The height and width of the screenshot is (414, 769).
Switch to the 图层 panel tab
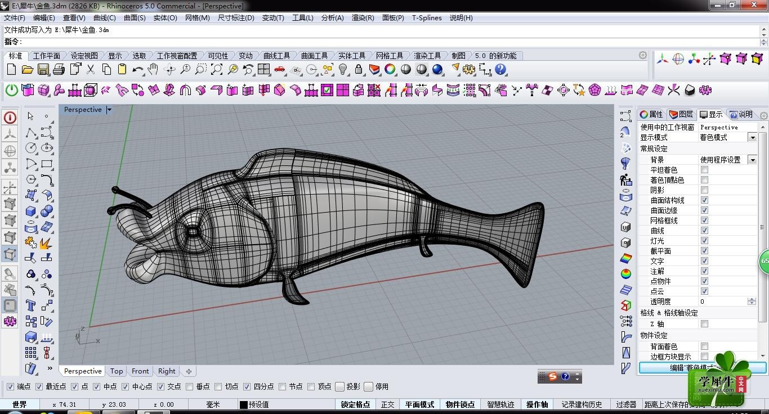tap(681, 114)
